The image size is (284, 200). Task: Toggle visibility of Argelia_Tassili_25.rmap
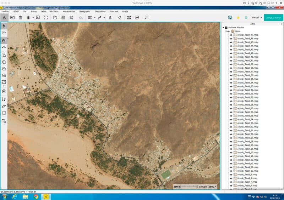(231, 116)
